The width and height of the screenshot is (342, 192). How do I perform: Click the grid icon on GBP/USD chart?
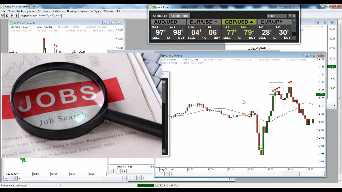[x=15, y=178]
